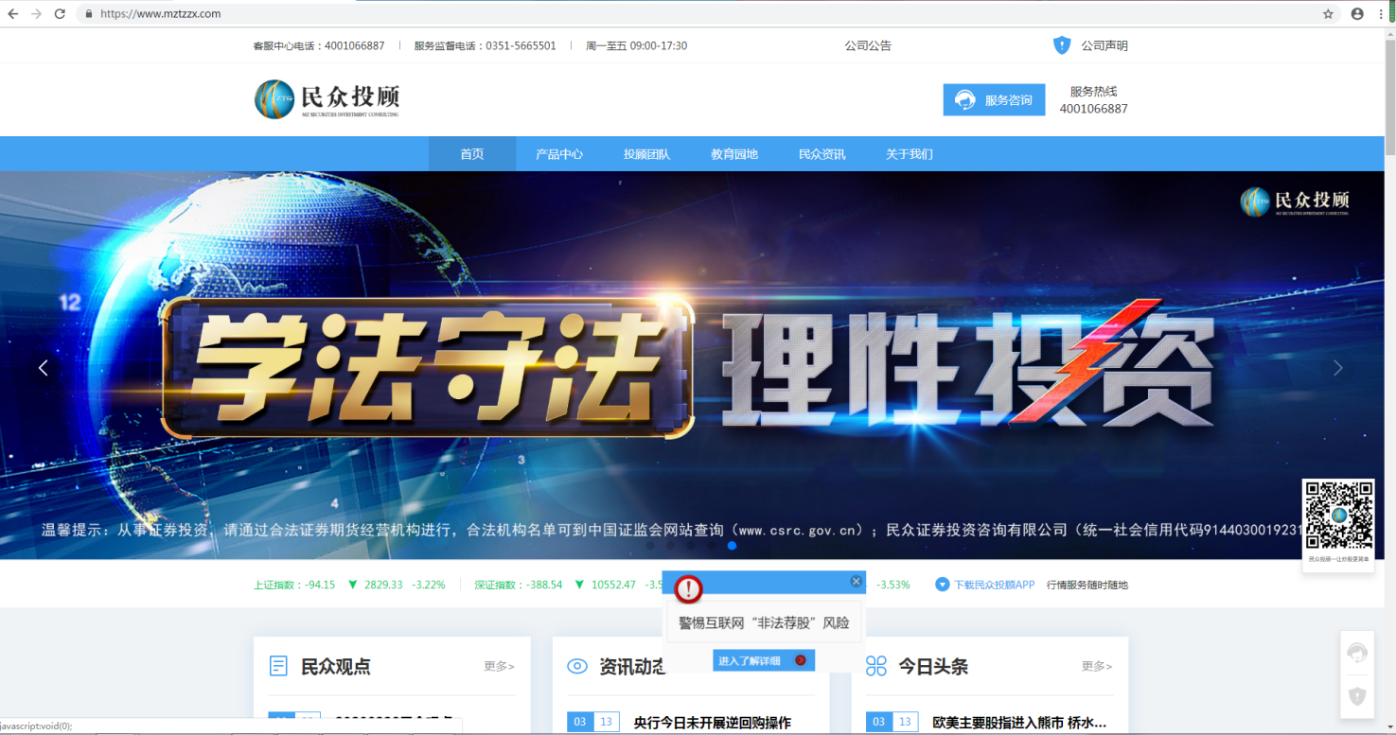This screenshot has width=1396, height=735.
Task: Click 更多> in the 民众观点 card
Action: 499,667
